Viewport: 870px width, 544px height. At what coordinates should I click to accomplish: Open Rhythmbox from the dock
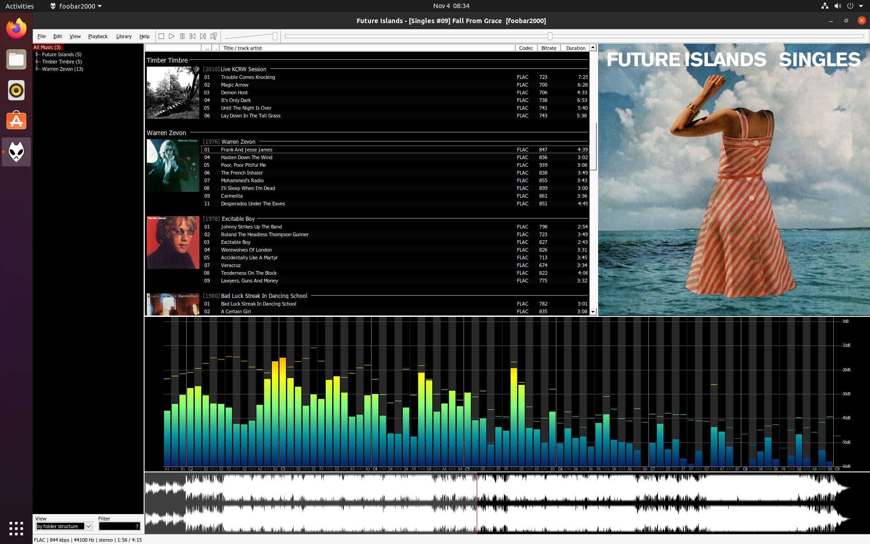point(16,90)
